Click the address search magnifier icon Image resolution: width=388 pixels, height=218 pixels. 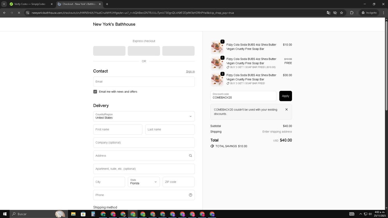click(191, 156)
